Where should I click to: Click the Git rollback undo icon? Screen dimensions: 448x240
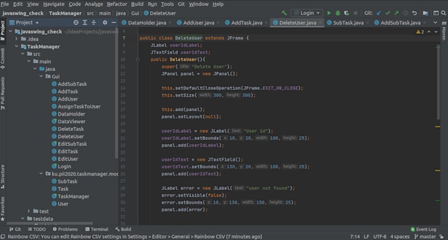click(x=414, y=13)
